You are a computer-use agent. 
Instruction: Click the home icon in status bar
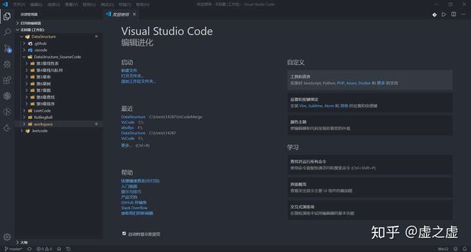[x=59, y=249]
